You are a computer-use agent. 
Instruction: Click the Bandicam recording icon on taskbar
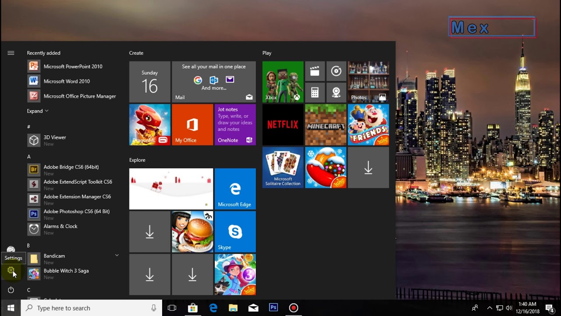tap(294, 308)
